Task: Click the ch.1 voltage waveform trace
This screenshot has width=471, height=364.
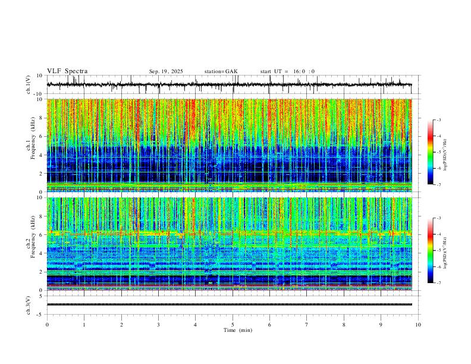Action: coord(230,84)
